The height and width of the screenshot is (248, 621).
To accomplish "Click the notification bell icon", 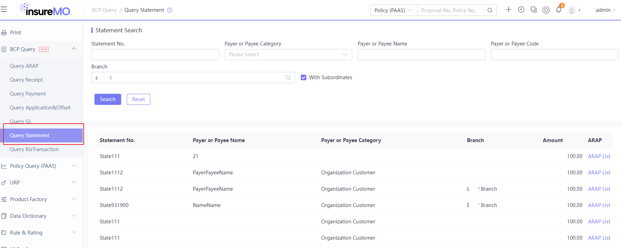I will point(558,10).
